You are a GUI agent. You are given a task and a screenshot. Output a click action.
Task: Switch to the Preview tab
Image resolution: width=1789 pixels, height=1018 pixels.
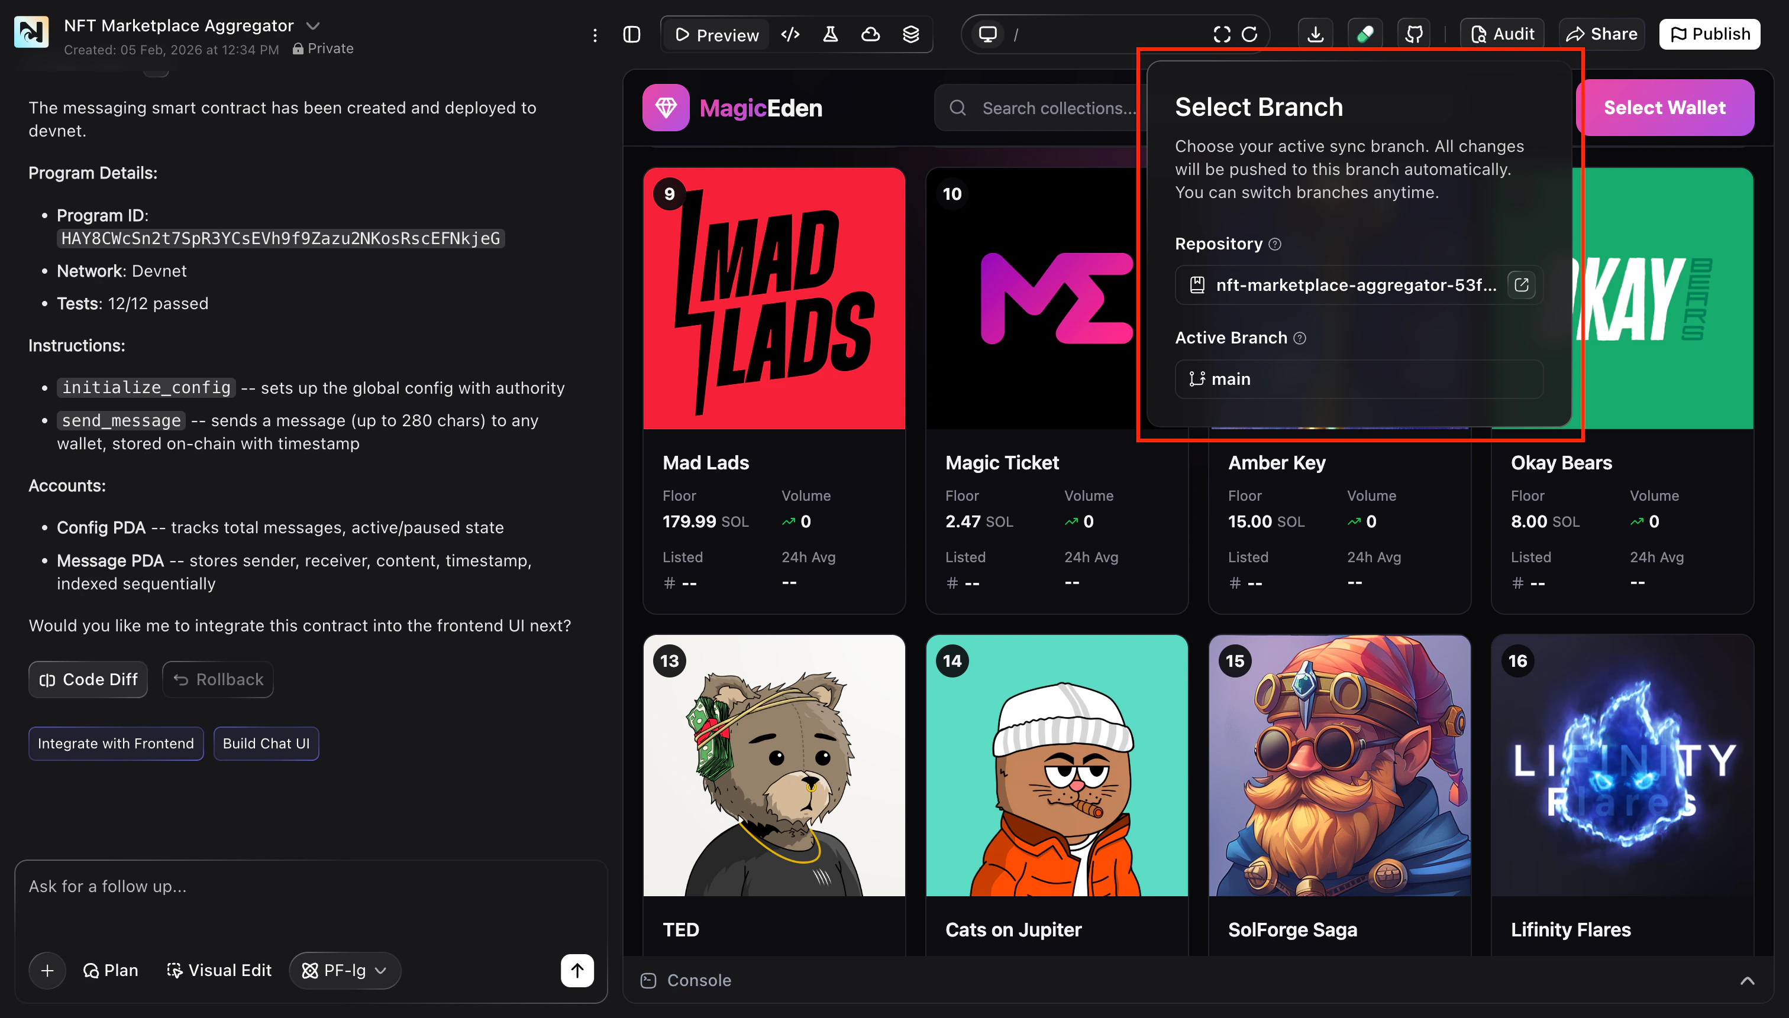pos(716,34)
